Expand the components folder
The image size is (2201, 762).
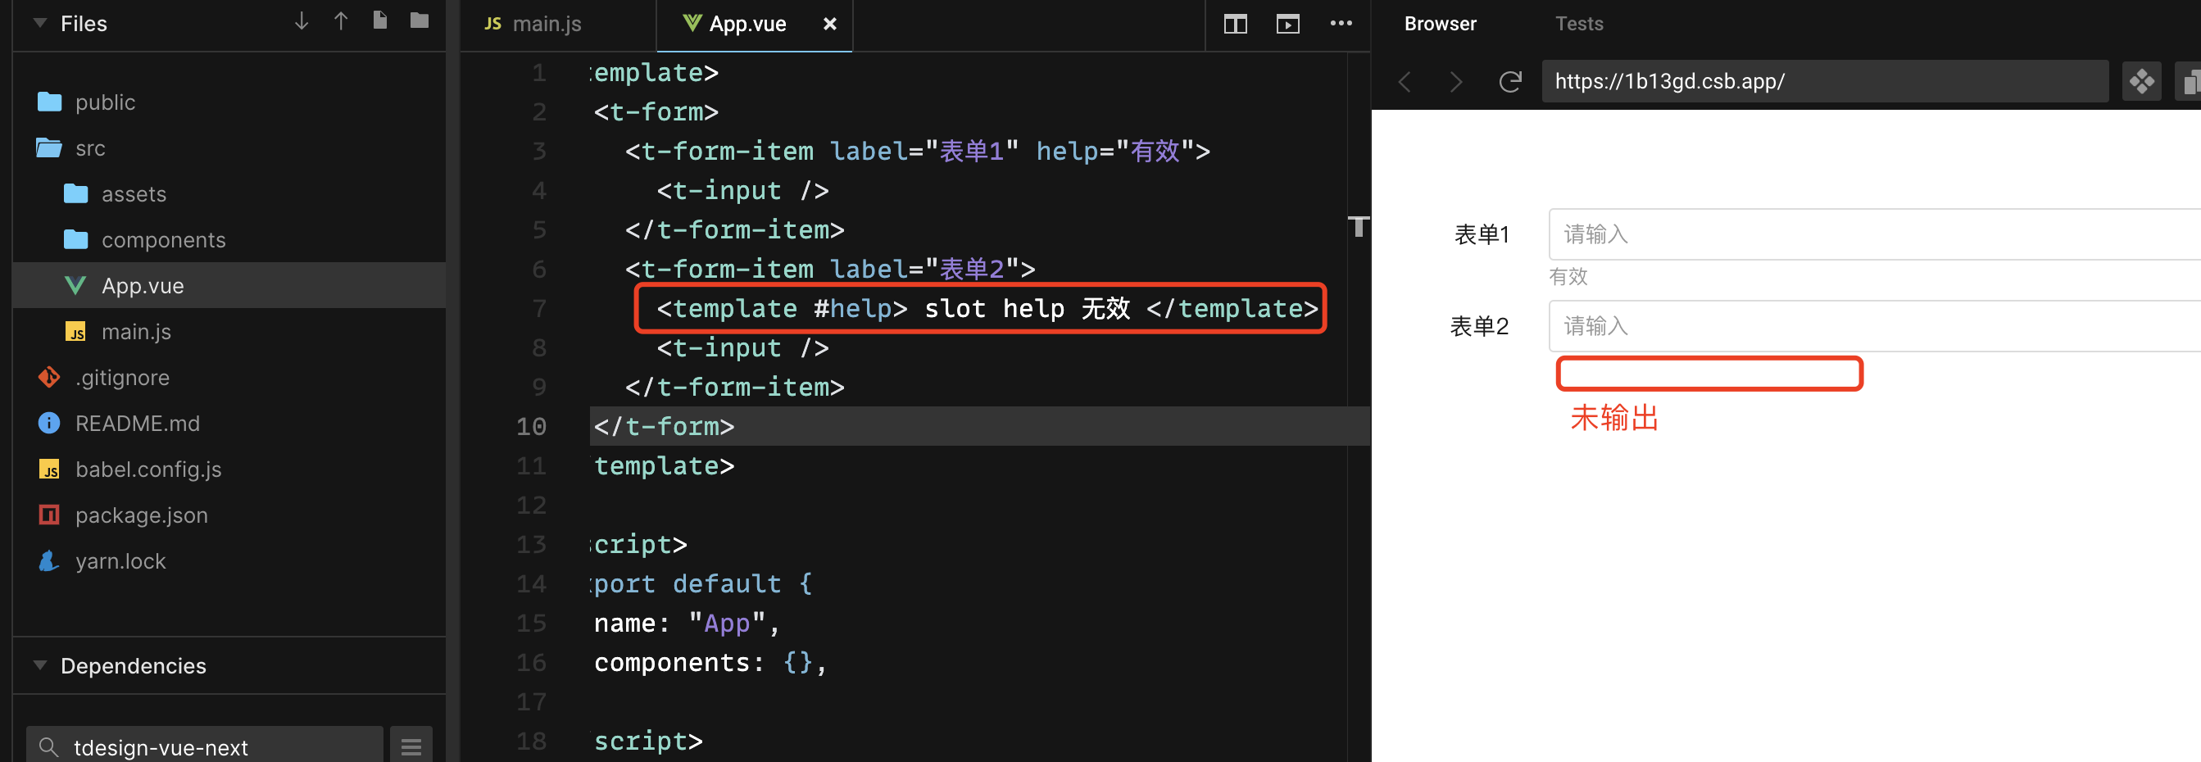[163, 239]
